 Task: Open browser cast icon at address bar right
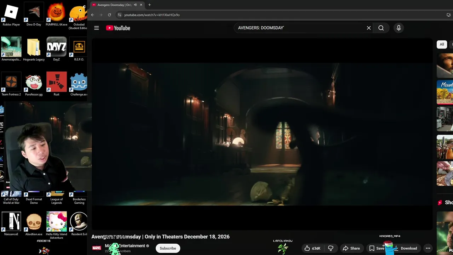448,15
